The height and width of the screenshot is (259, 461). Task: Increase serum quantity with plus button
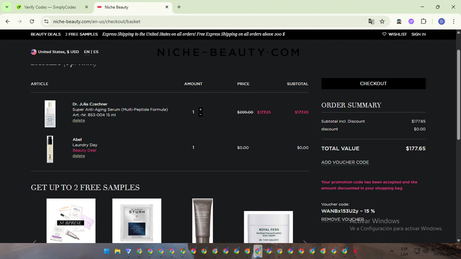200,109
